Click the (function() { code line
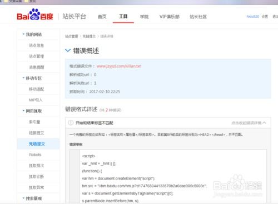The width and height of the screenshot is (278, 204). (x=92, y=171)
